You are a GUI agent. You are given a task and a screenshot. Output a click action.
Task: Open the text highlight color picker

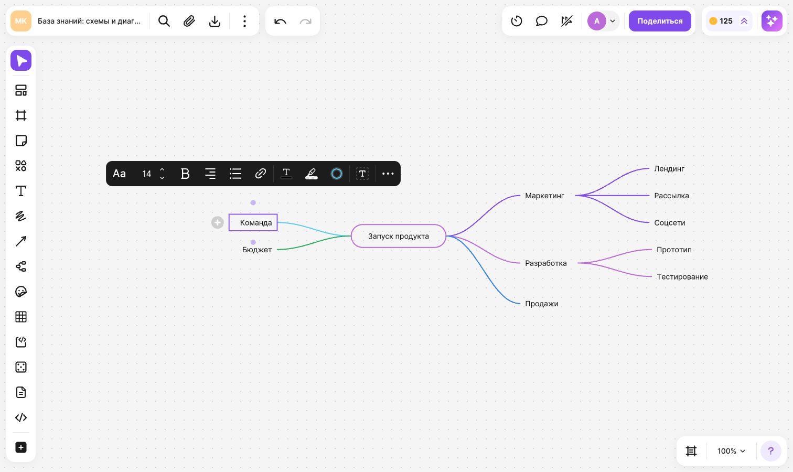coord(312,174)
